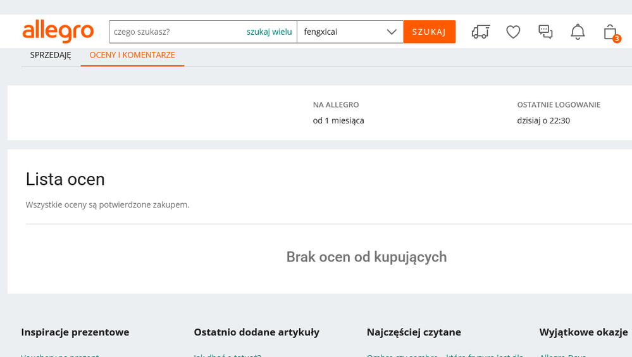Image resolution: width=632 pixels, height=357 pixels.
Task: Click the 'Lista ocen' heading
Action: [x=65, y=179]
